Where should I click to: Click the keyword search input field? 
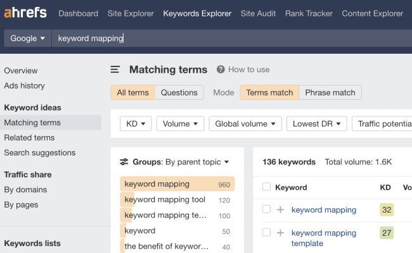point(228,38)
